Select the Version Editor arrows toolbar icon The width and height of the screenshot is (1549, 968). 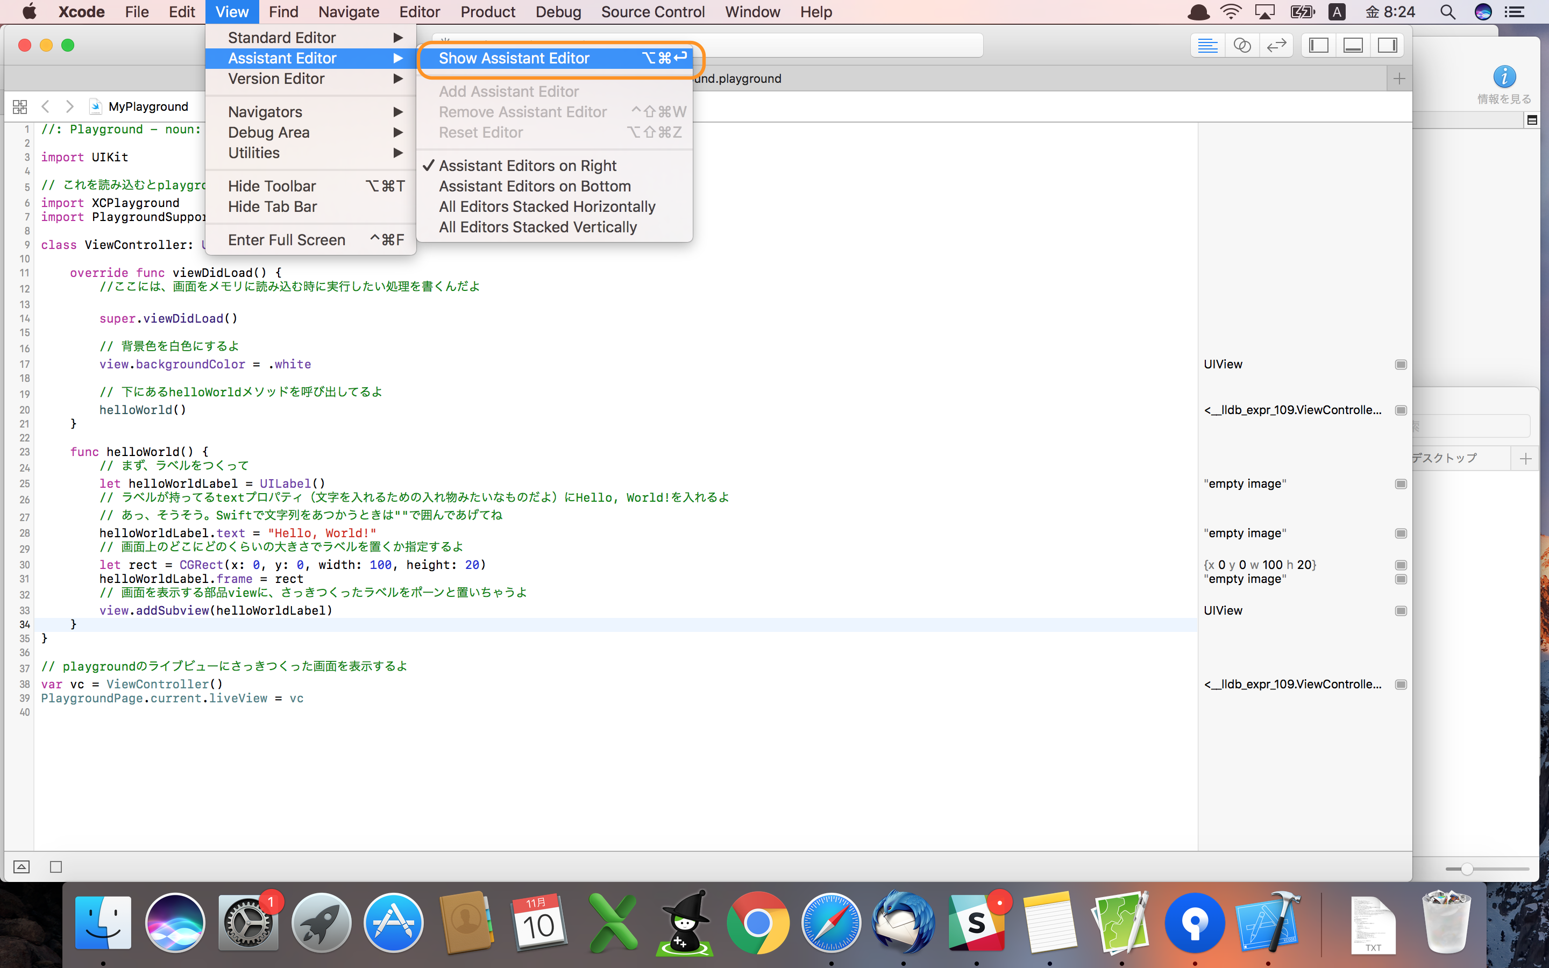point(1276,46)
